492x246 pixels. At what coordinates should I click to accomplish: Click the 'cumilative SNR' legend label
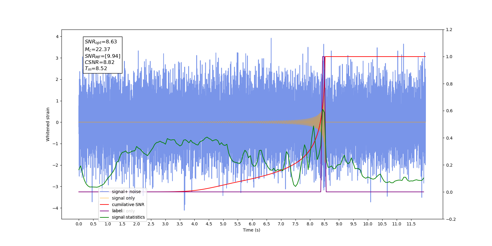point(128,204)
